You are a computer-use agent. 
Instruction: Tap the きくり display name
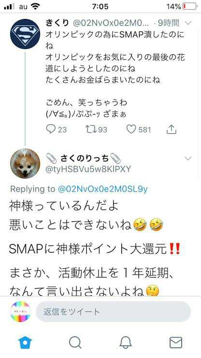tap(57, 23)
